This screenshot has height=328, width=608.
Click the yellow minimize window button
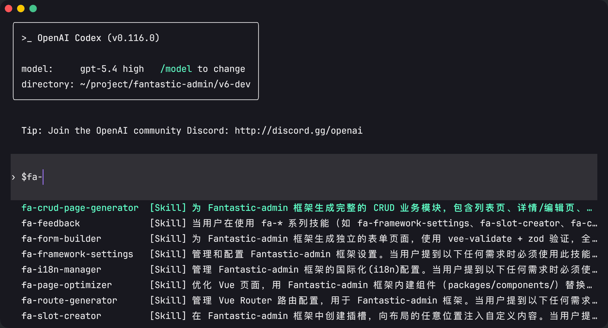pos(21,9)
